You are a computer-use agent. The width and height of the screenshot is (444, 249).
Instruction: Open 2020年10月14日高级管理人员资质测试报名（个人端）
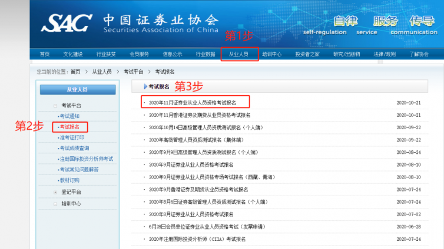coord(206,127)
